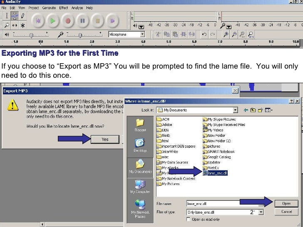Image resolution: width=303 pixels, height=227 pixels.
Task: Click the Copy icon in edit toolbar
Action: 166,35
